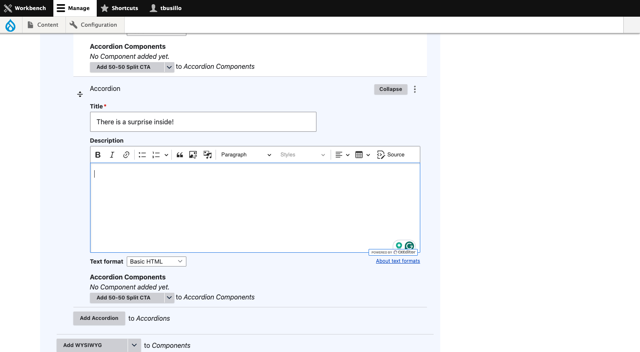Create a numbered list in the editor
The width and height of the screenshot is (640, 352).
click(156, 155)
